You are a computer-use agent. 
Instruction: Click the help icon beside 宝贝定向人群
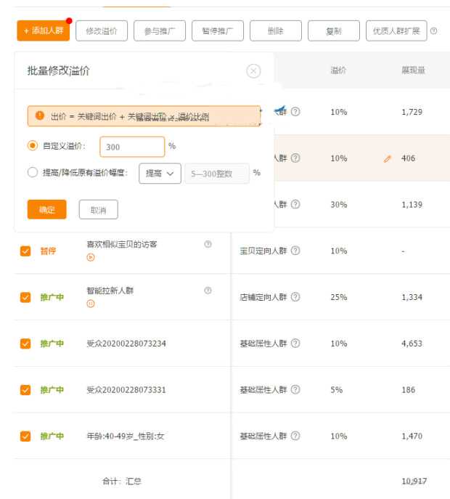[x=295, y=251]
